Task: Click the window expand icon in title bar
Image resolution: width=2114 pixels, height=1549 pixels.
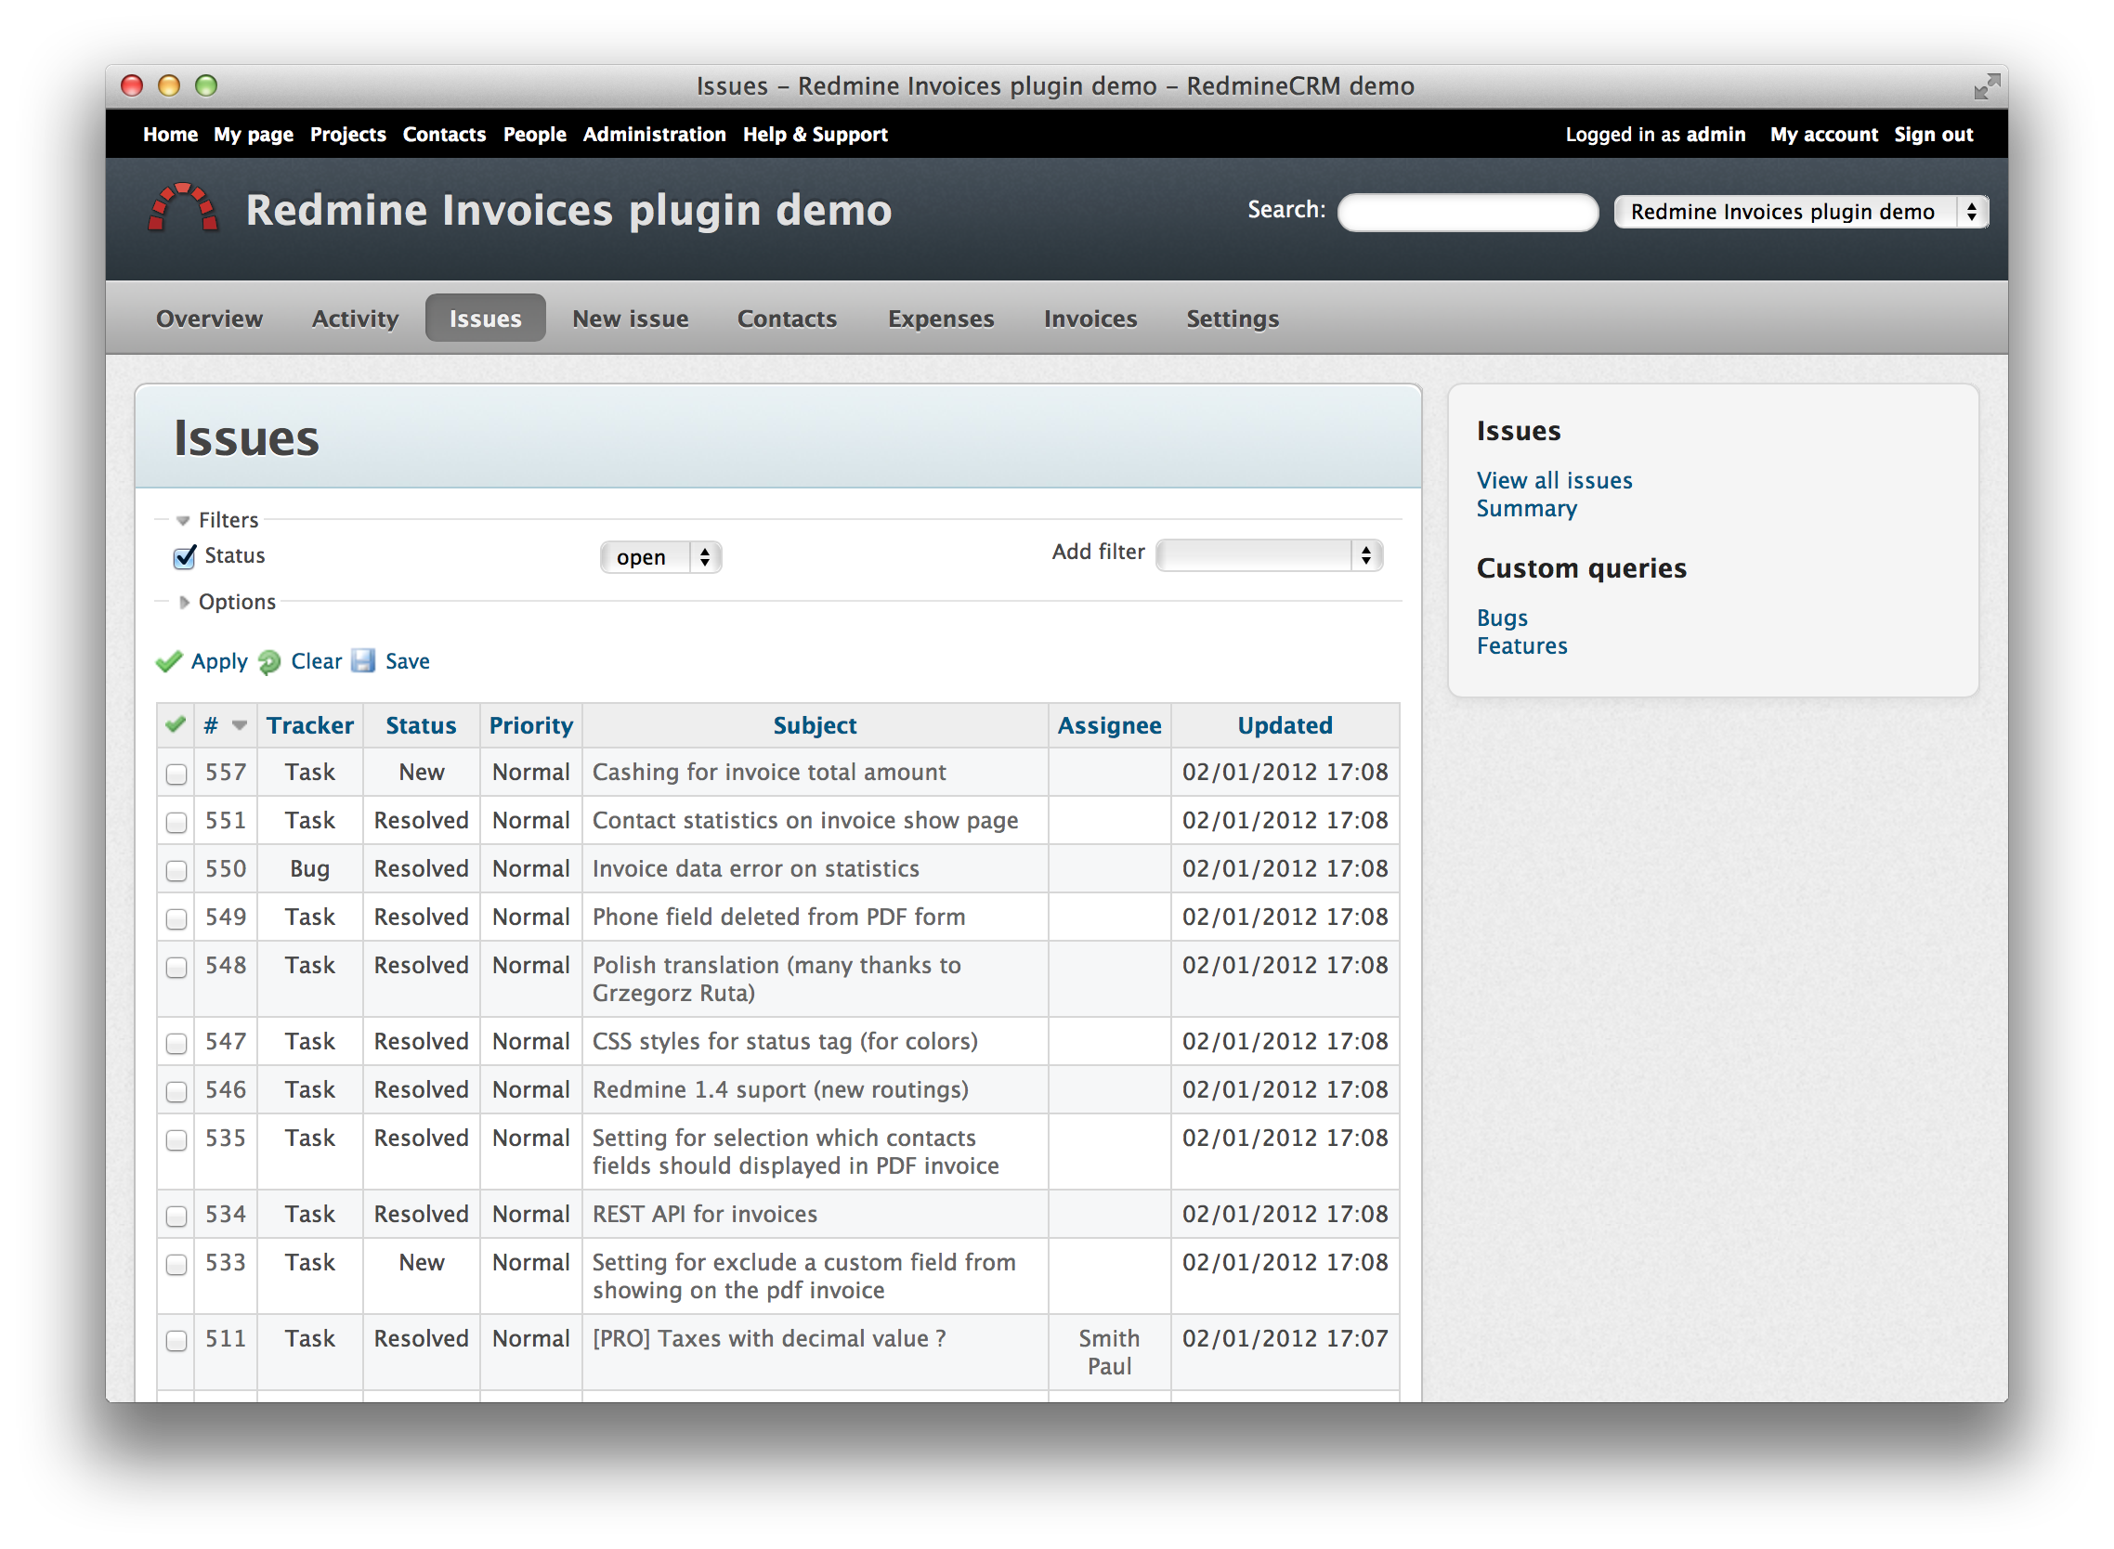Action: pos(1987,85)
